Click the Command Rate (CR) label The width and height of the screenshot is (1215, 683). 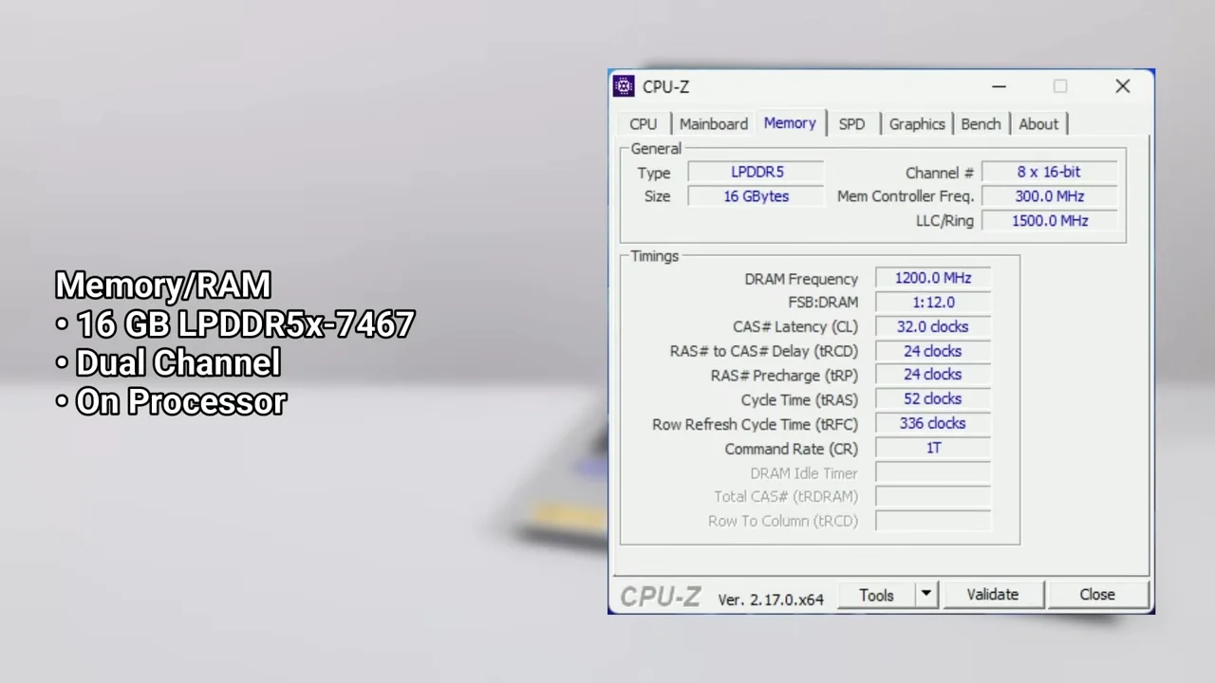(791, 449)
